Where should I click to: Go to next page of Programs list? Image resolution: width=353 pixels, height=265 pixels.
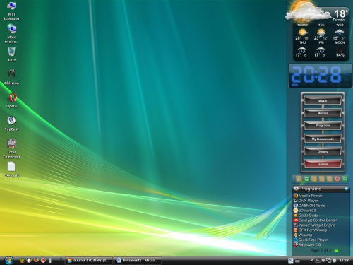click(336, 251)
